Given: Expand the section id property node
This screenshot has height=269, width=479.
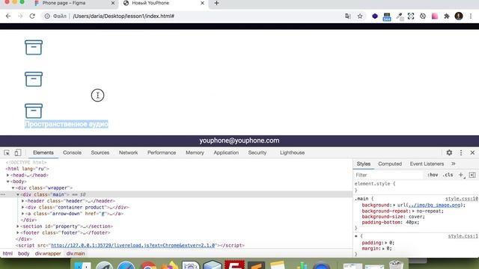Looking at the screenshot, I should tap(18, 226).
